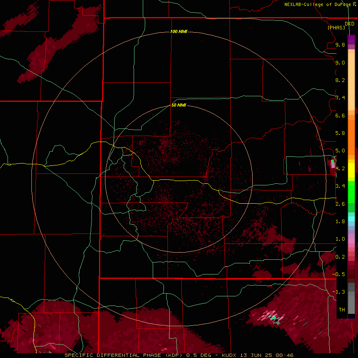Click the 7.4 value on color scale
This screenshot has height=358, width=358.
click(340, 98)
